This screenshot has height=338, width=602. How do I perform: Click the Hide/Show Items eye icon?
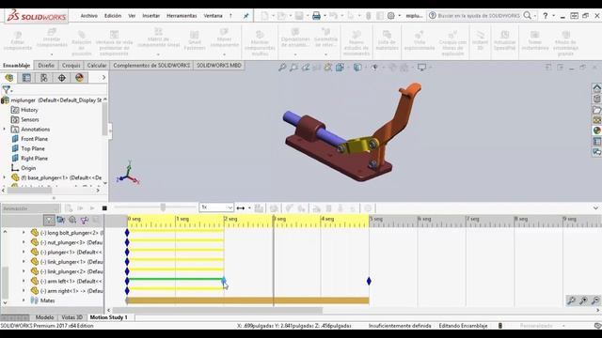click(374, 68)
